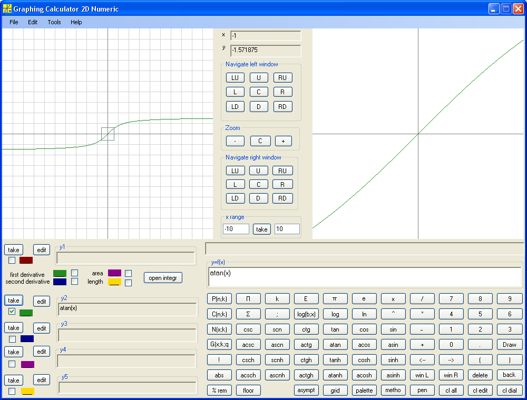Click the C(n;k) combination key
This screenshot has width=527, height=400.
coord(219,314)
